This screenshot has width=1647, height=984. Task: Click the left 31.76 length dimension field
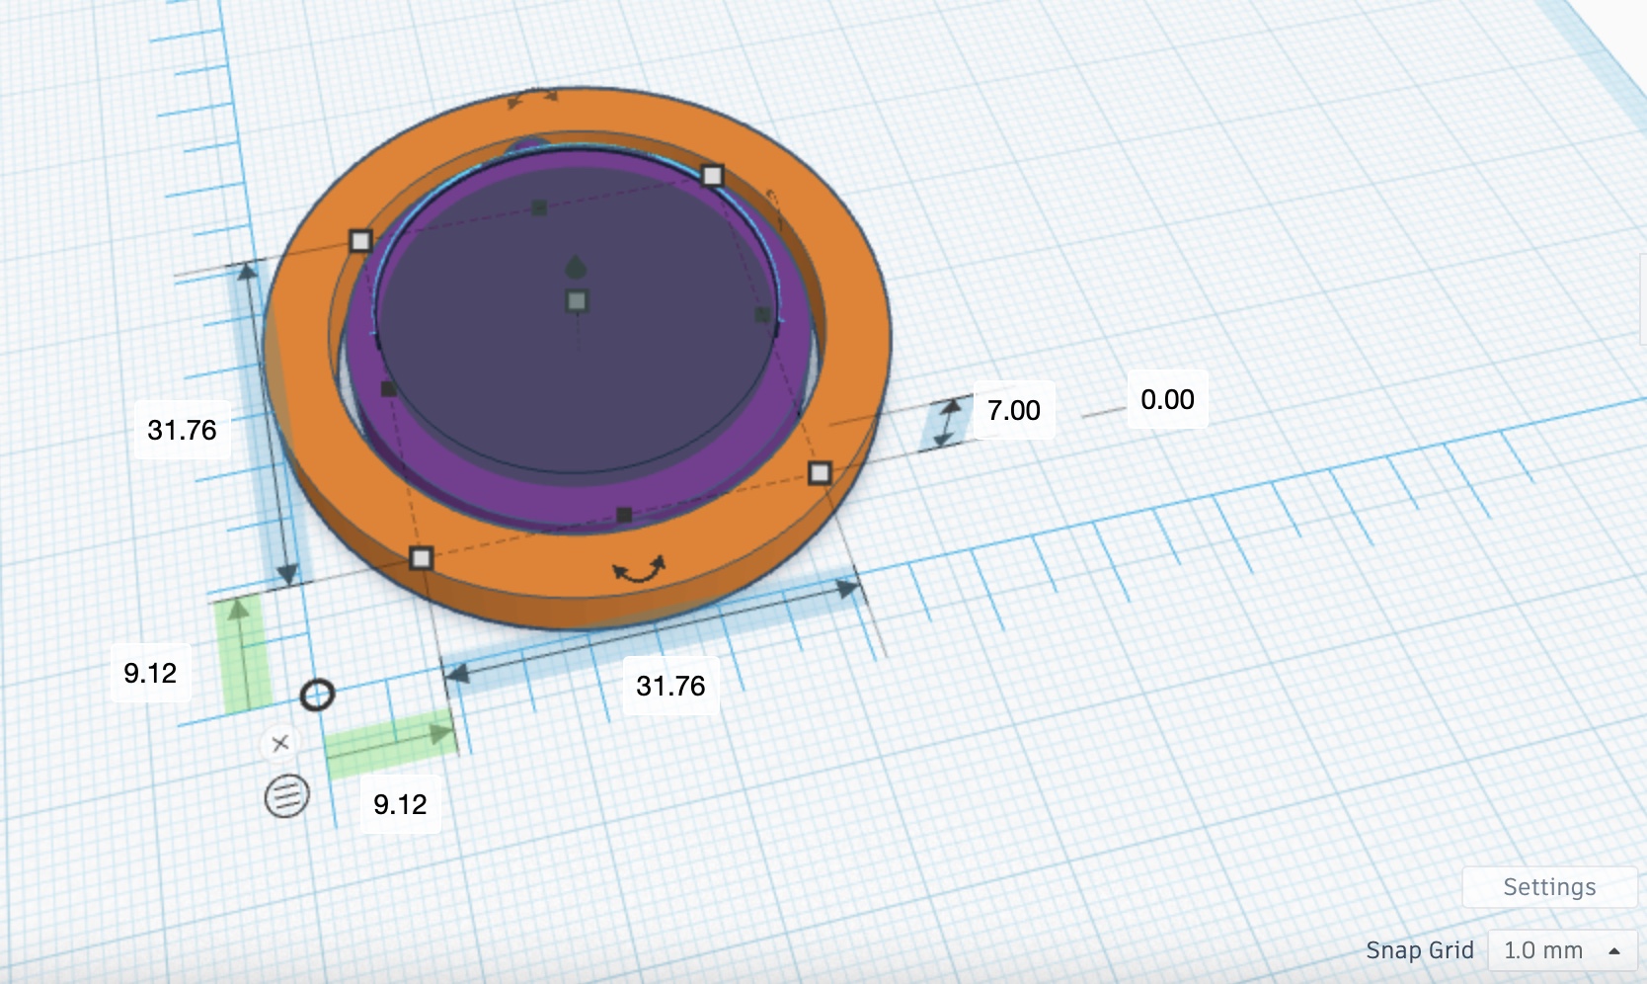183,431
